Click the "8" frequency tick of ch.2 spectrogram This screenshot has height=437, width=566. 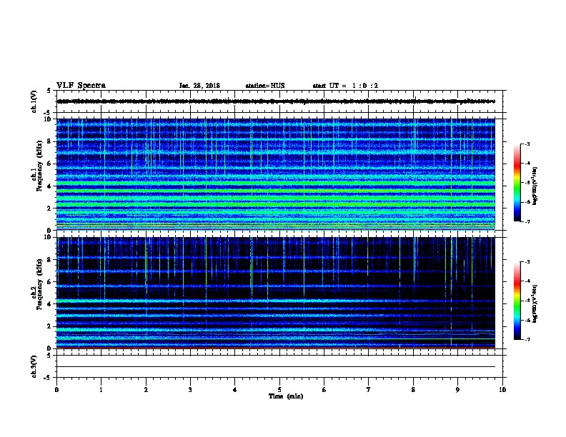tap(50, 260)
